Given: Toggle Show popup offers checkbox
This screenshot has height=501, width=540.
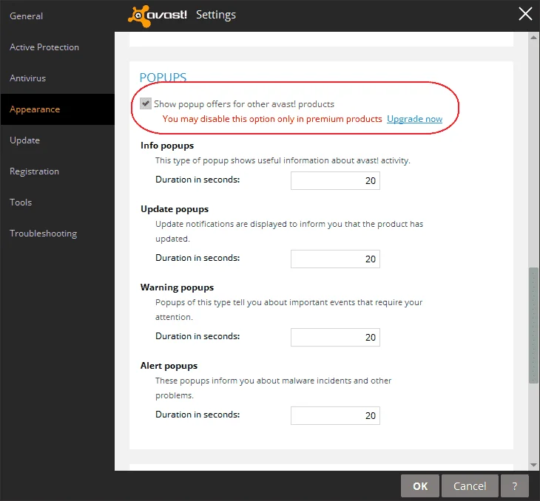Looking at the screenshot, I should (146, 103).
